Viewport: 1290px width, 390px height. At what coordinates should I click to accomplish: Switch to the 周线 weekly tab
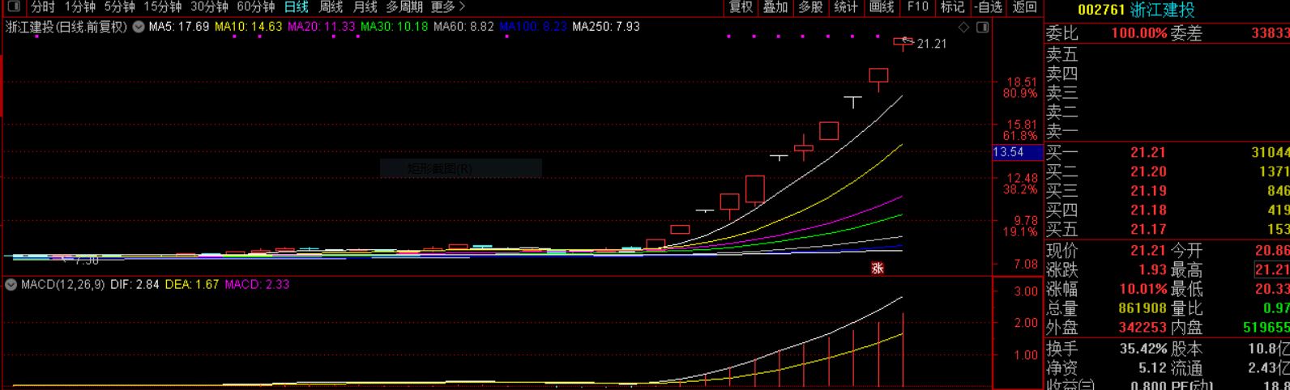pyautogui.click(x=331, y=7)
